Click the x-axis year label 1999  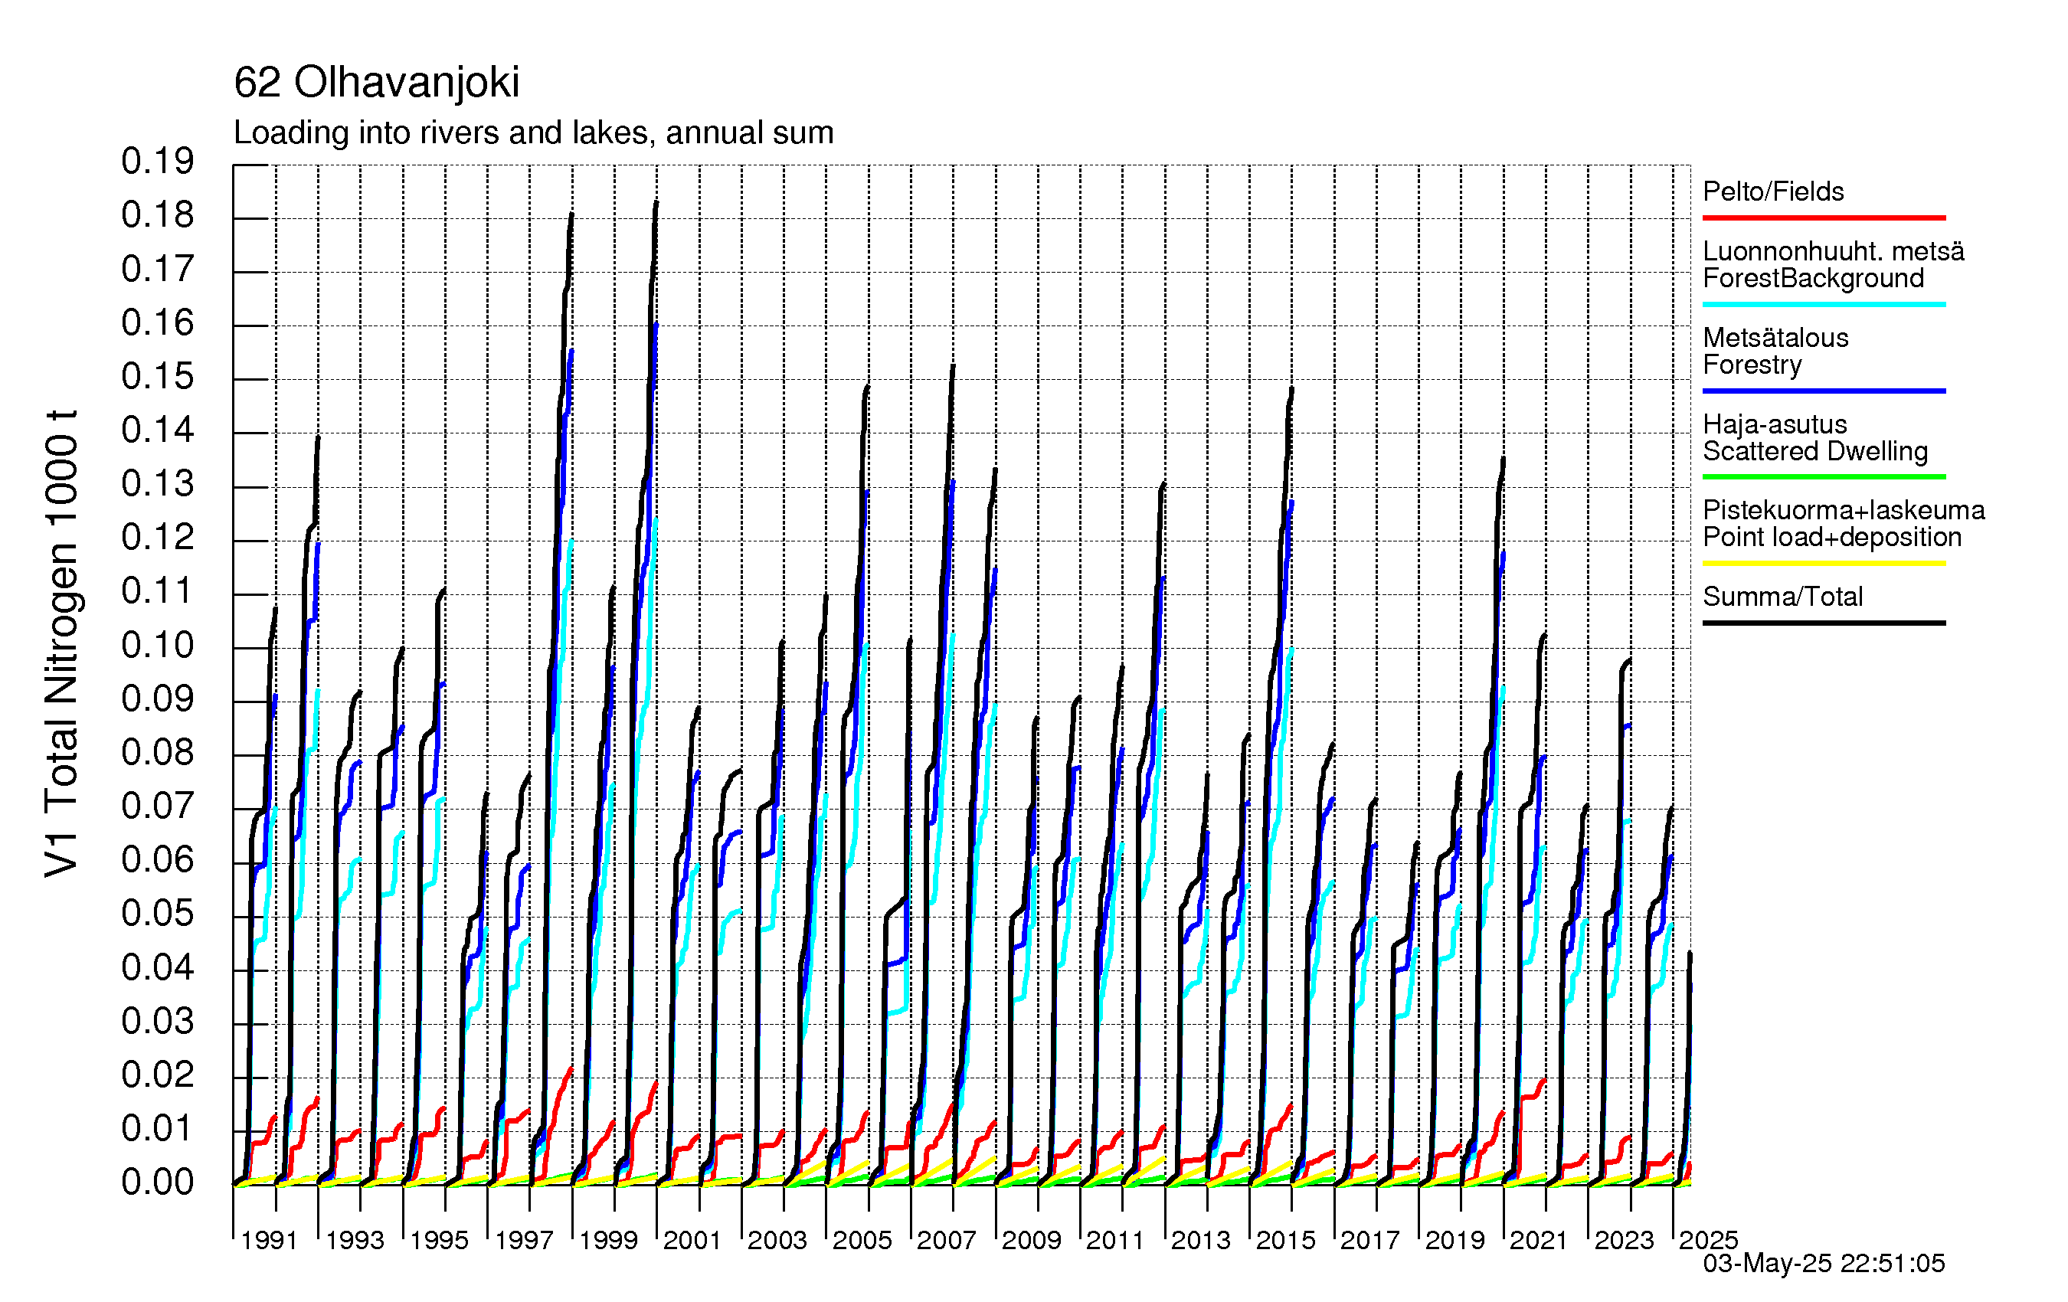pyautogui.click(x=608, y=1241)
